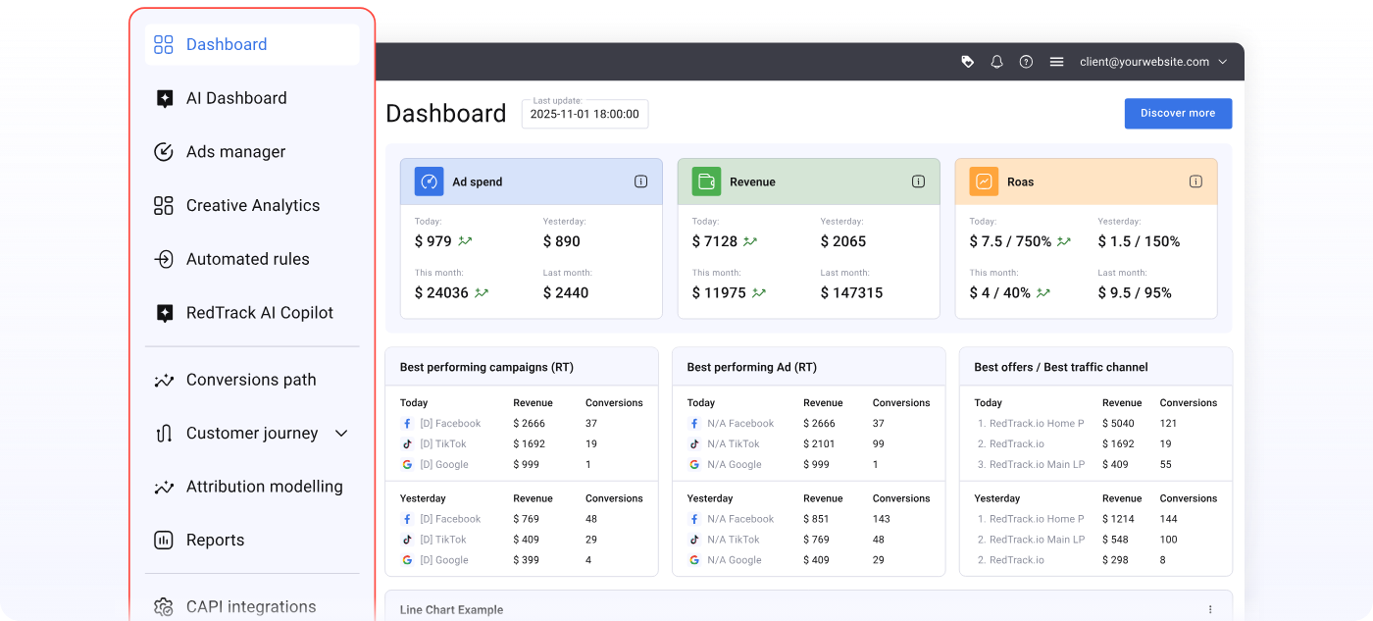The height and width of the screenshot is (621, 1373).
Task: Click the Last update date field
Action: (585, 114)
